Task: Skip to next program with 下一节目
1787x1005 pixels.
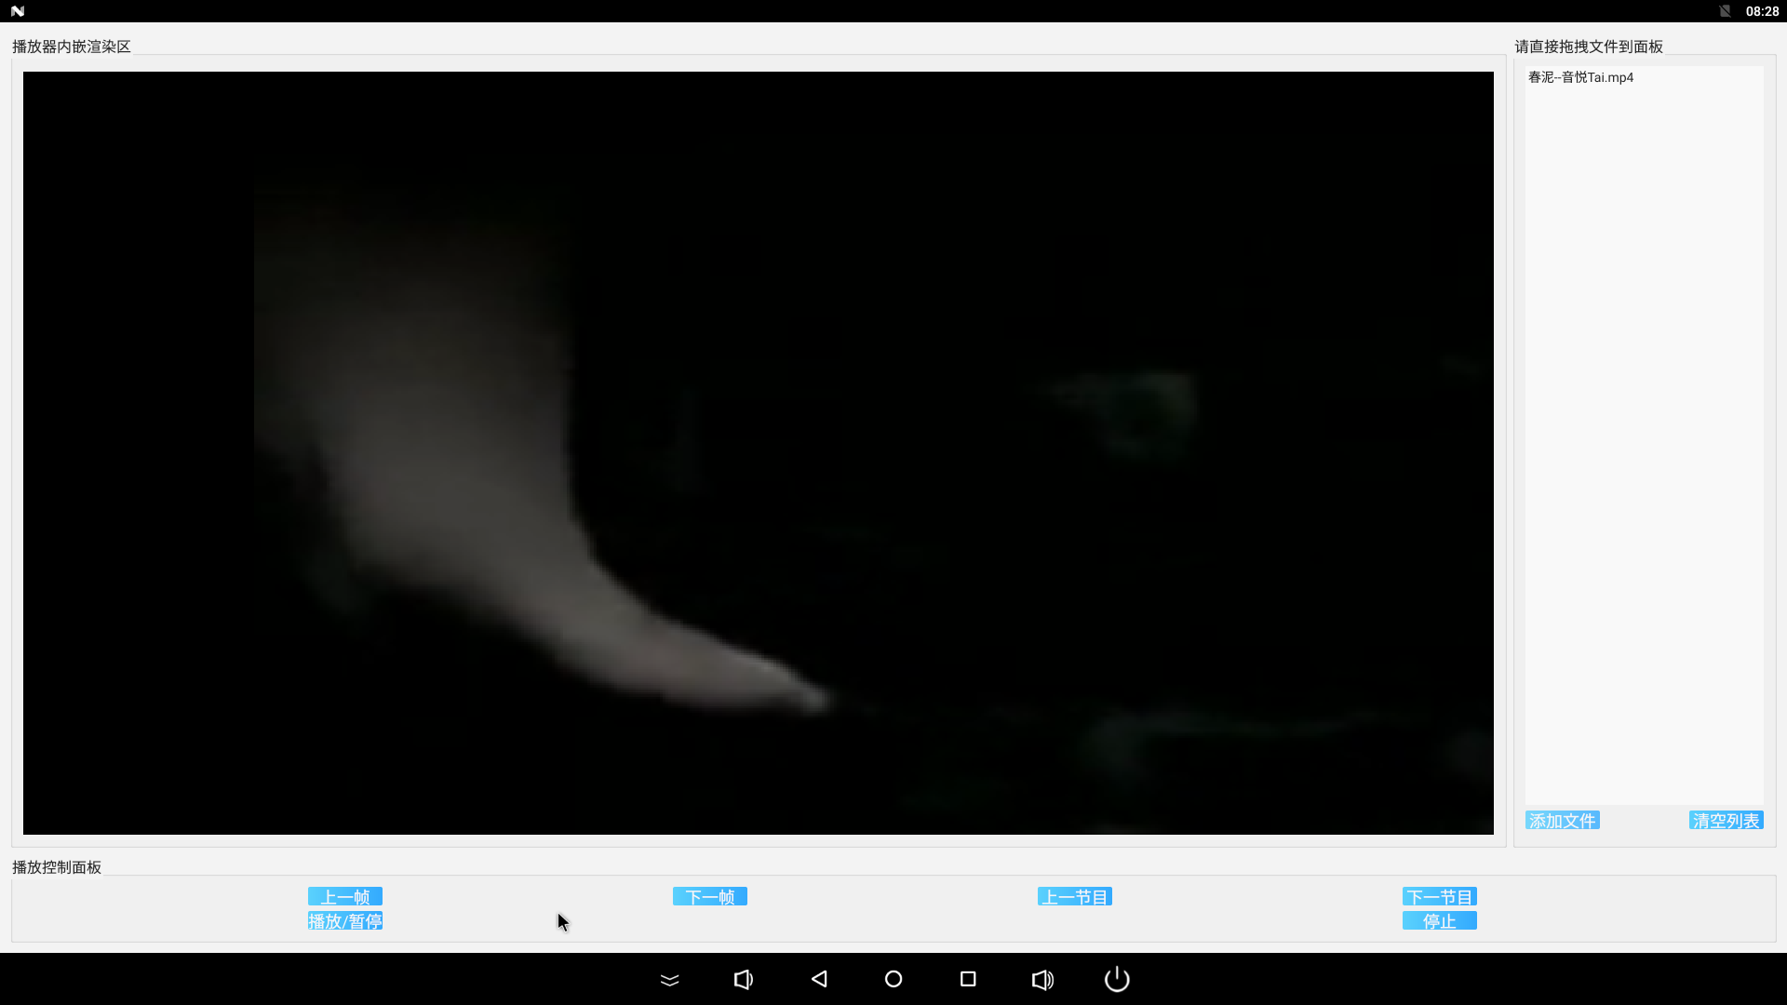Action: coord(1440,896)
